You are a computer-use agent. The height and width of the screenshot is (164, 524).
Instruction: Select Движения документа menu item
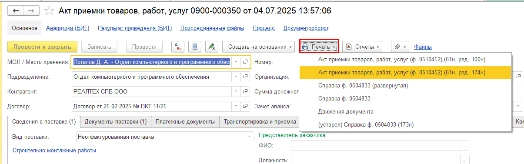tap(405, 112)
